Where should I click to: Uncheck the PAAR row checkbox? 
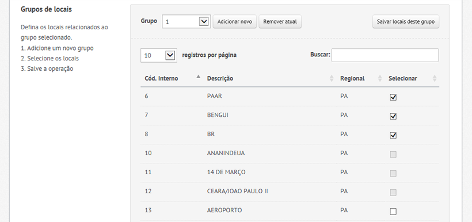point(393,97)
